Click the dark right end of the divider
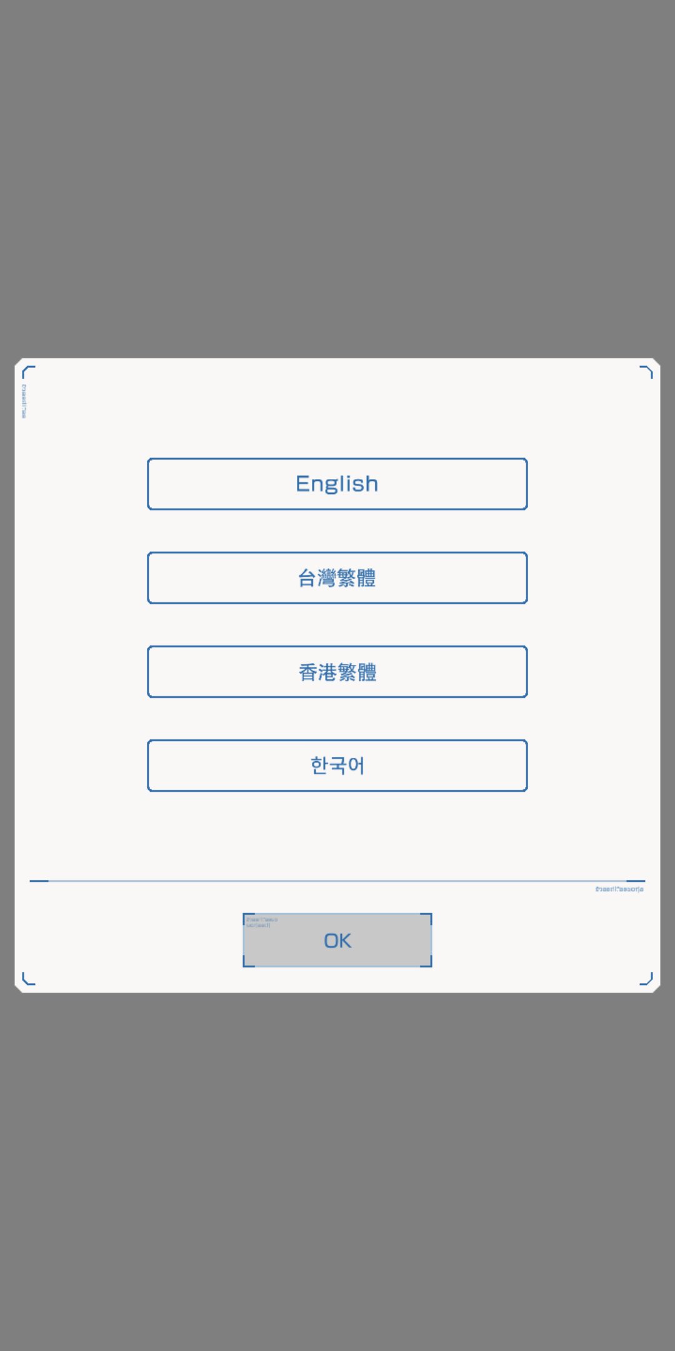Screen dimensions: 675x1351 point(636,881)
